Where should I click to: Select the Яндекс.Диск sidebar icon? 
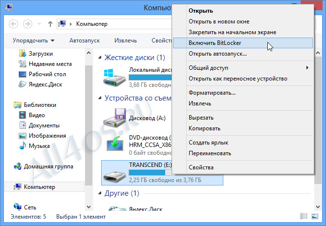[22, 84]
